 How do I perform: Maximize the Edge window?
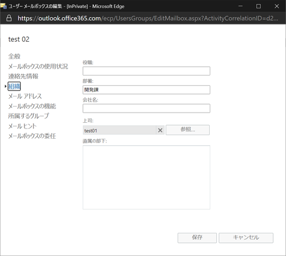click(259, 6)
